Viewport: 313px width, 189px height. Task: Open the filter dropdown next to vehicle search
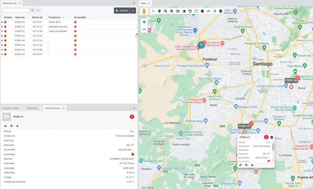pos(38,10)
